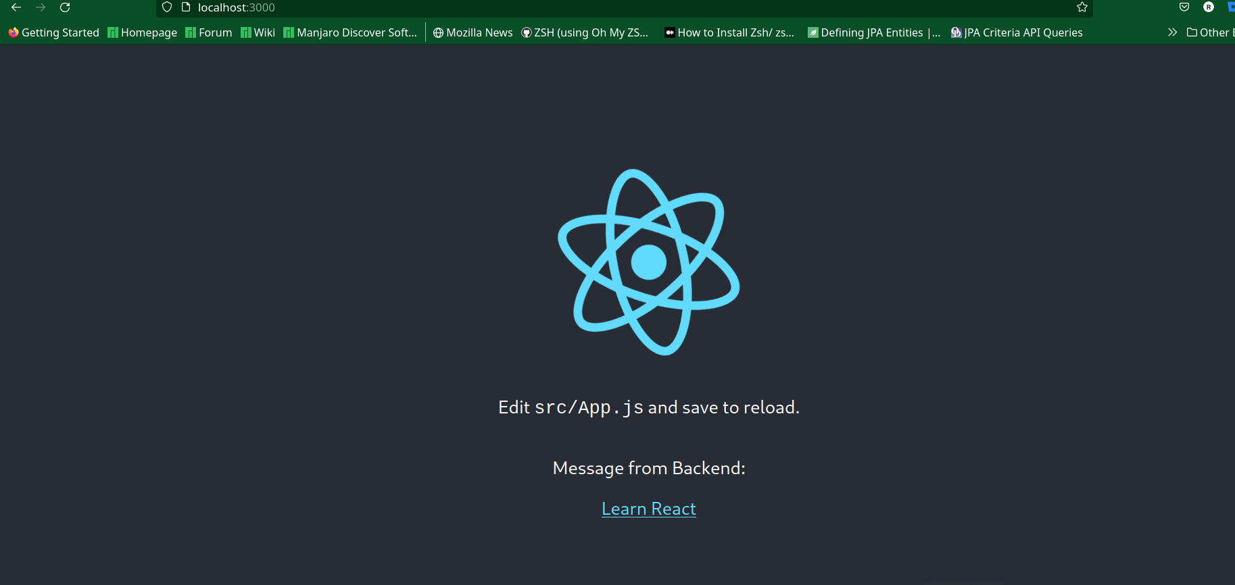Open the Manjaro Discover Software bookmark

(x=350, y=32)
